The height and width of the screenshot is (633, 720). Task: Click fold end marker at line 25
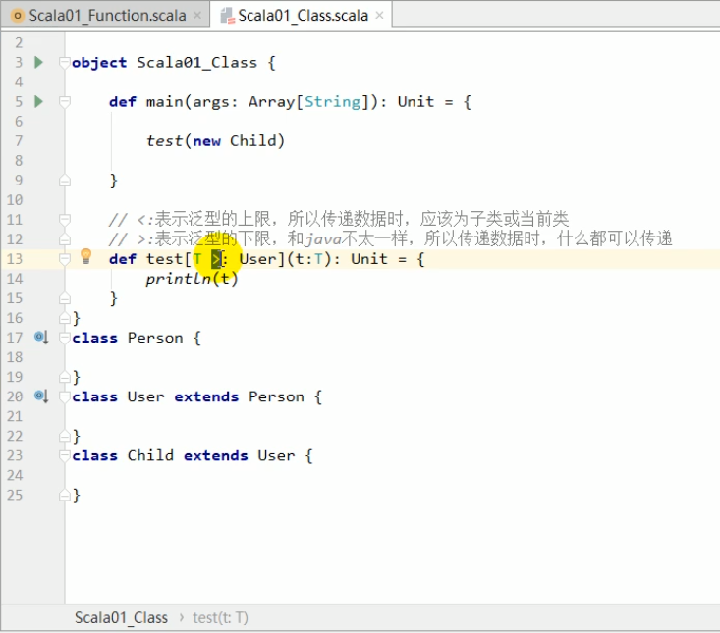(x=65, y=496)
